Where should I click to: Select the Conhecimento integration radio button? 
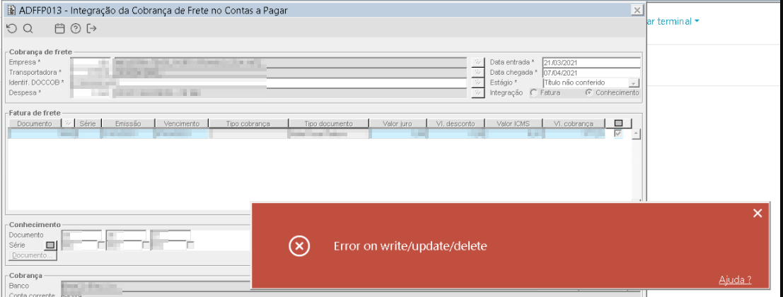(x=589, y=92)
